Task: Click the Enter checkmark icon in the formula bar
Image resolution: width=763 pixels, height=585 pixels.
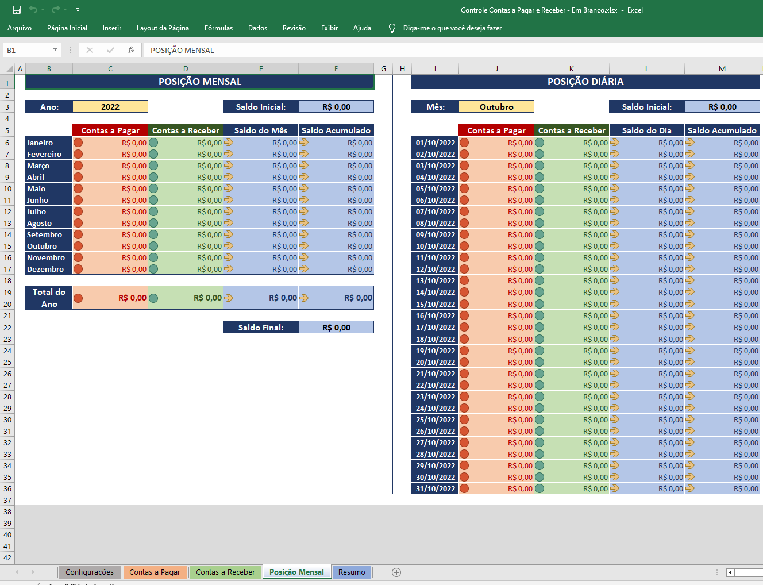Action: pyautogui.click(x=110, y=50)
